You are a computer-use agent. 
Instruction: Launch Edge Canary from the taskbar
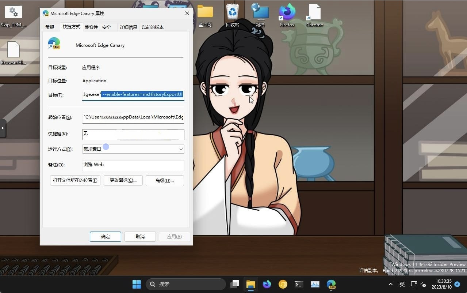point(331,284)
